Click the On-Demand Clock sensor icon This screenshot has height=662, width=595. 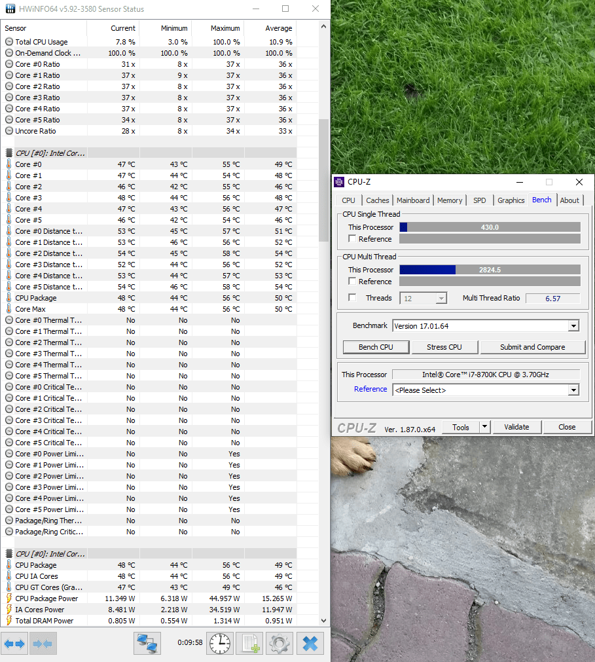[9, 53]
